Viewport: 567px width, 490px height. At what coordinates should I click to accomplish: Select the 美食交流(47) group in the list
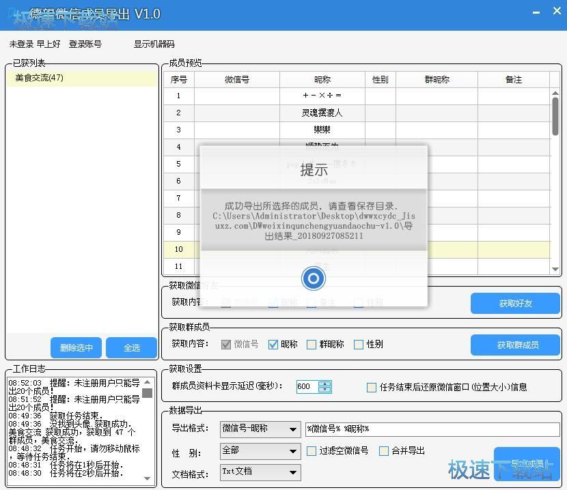(x=82, y=78)
